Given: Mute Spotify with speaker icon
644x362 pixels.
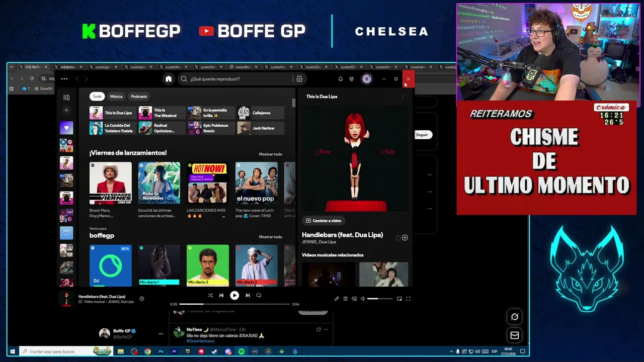Looking at the screenshot, I should pyautogui.click(x=363, y=299).
